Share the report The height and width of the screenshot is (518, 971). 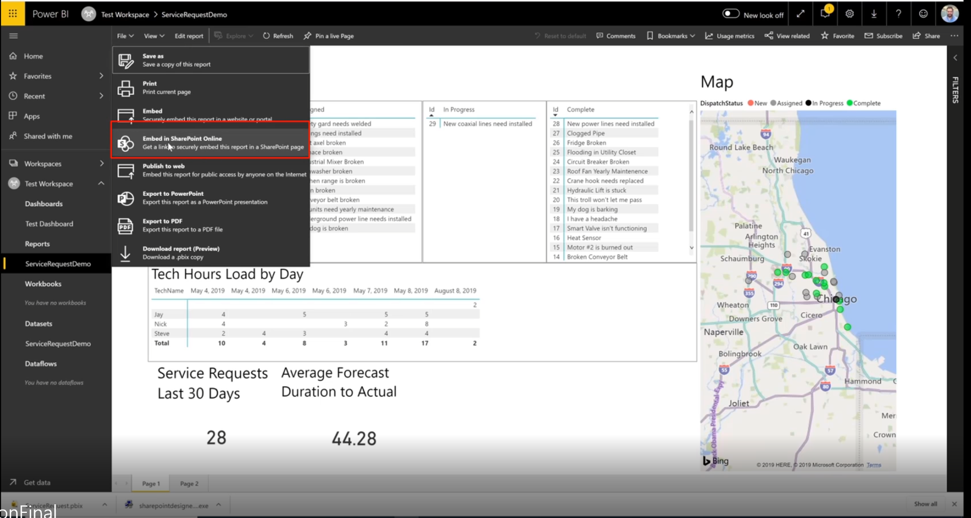(x=926, y=36)
